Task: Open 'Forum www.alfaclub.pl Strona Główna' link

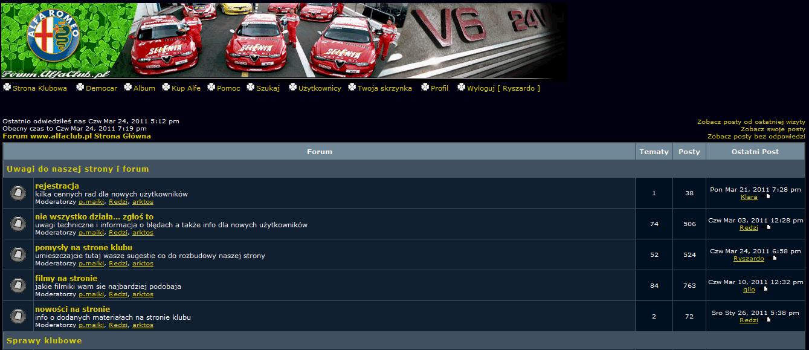Action: point(77,136)
